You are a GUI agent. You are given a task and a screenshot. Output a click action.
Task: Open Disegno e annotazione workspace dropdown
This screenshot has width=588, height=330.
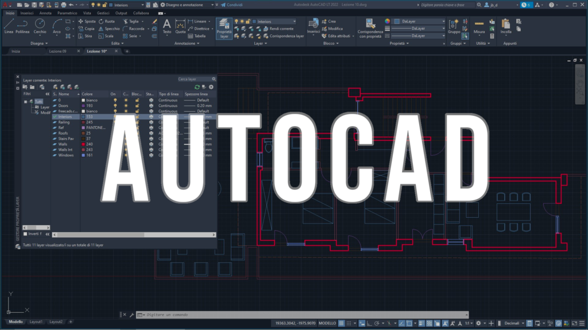187,5
